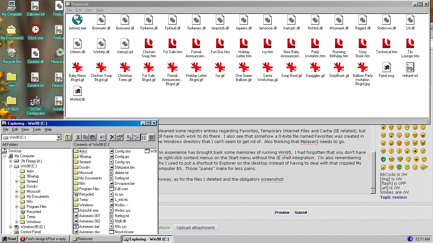Select the Ieshwiz.exe globe icon
The height and width of the screenshot is (243, 433).
(77, 20)
